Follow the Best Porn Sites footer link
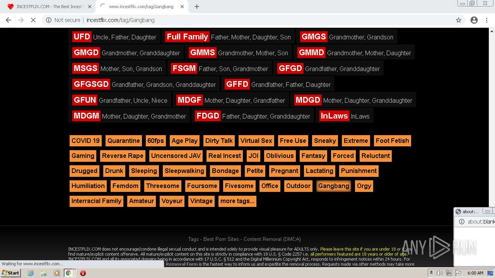This screenshot has width=495, height=278. tap(221, 239)
